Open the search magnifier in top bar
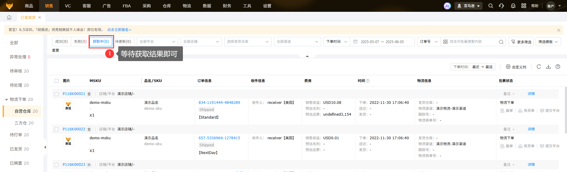 tap(490, 6)
